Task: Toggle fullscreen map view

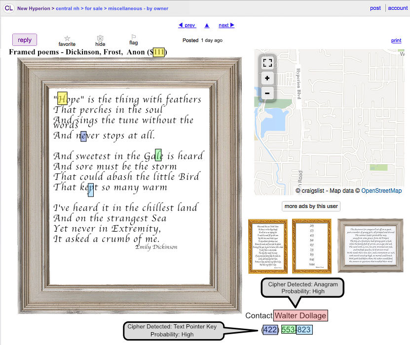Action: [267, 63]
